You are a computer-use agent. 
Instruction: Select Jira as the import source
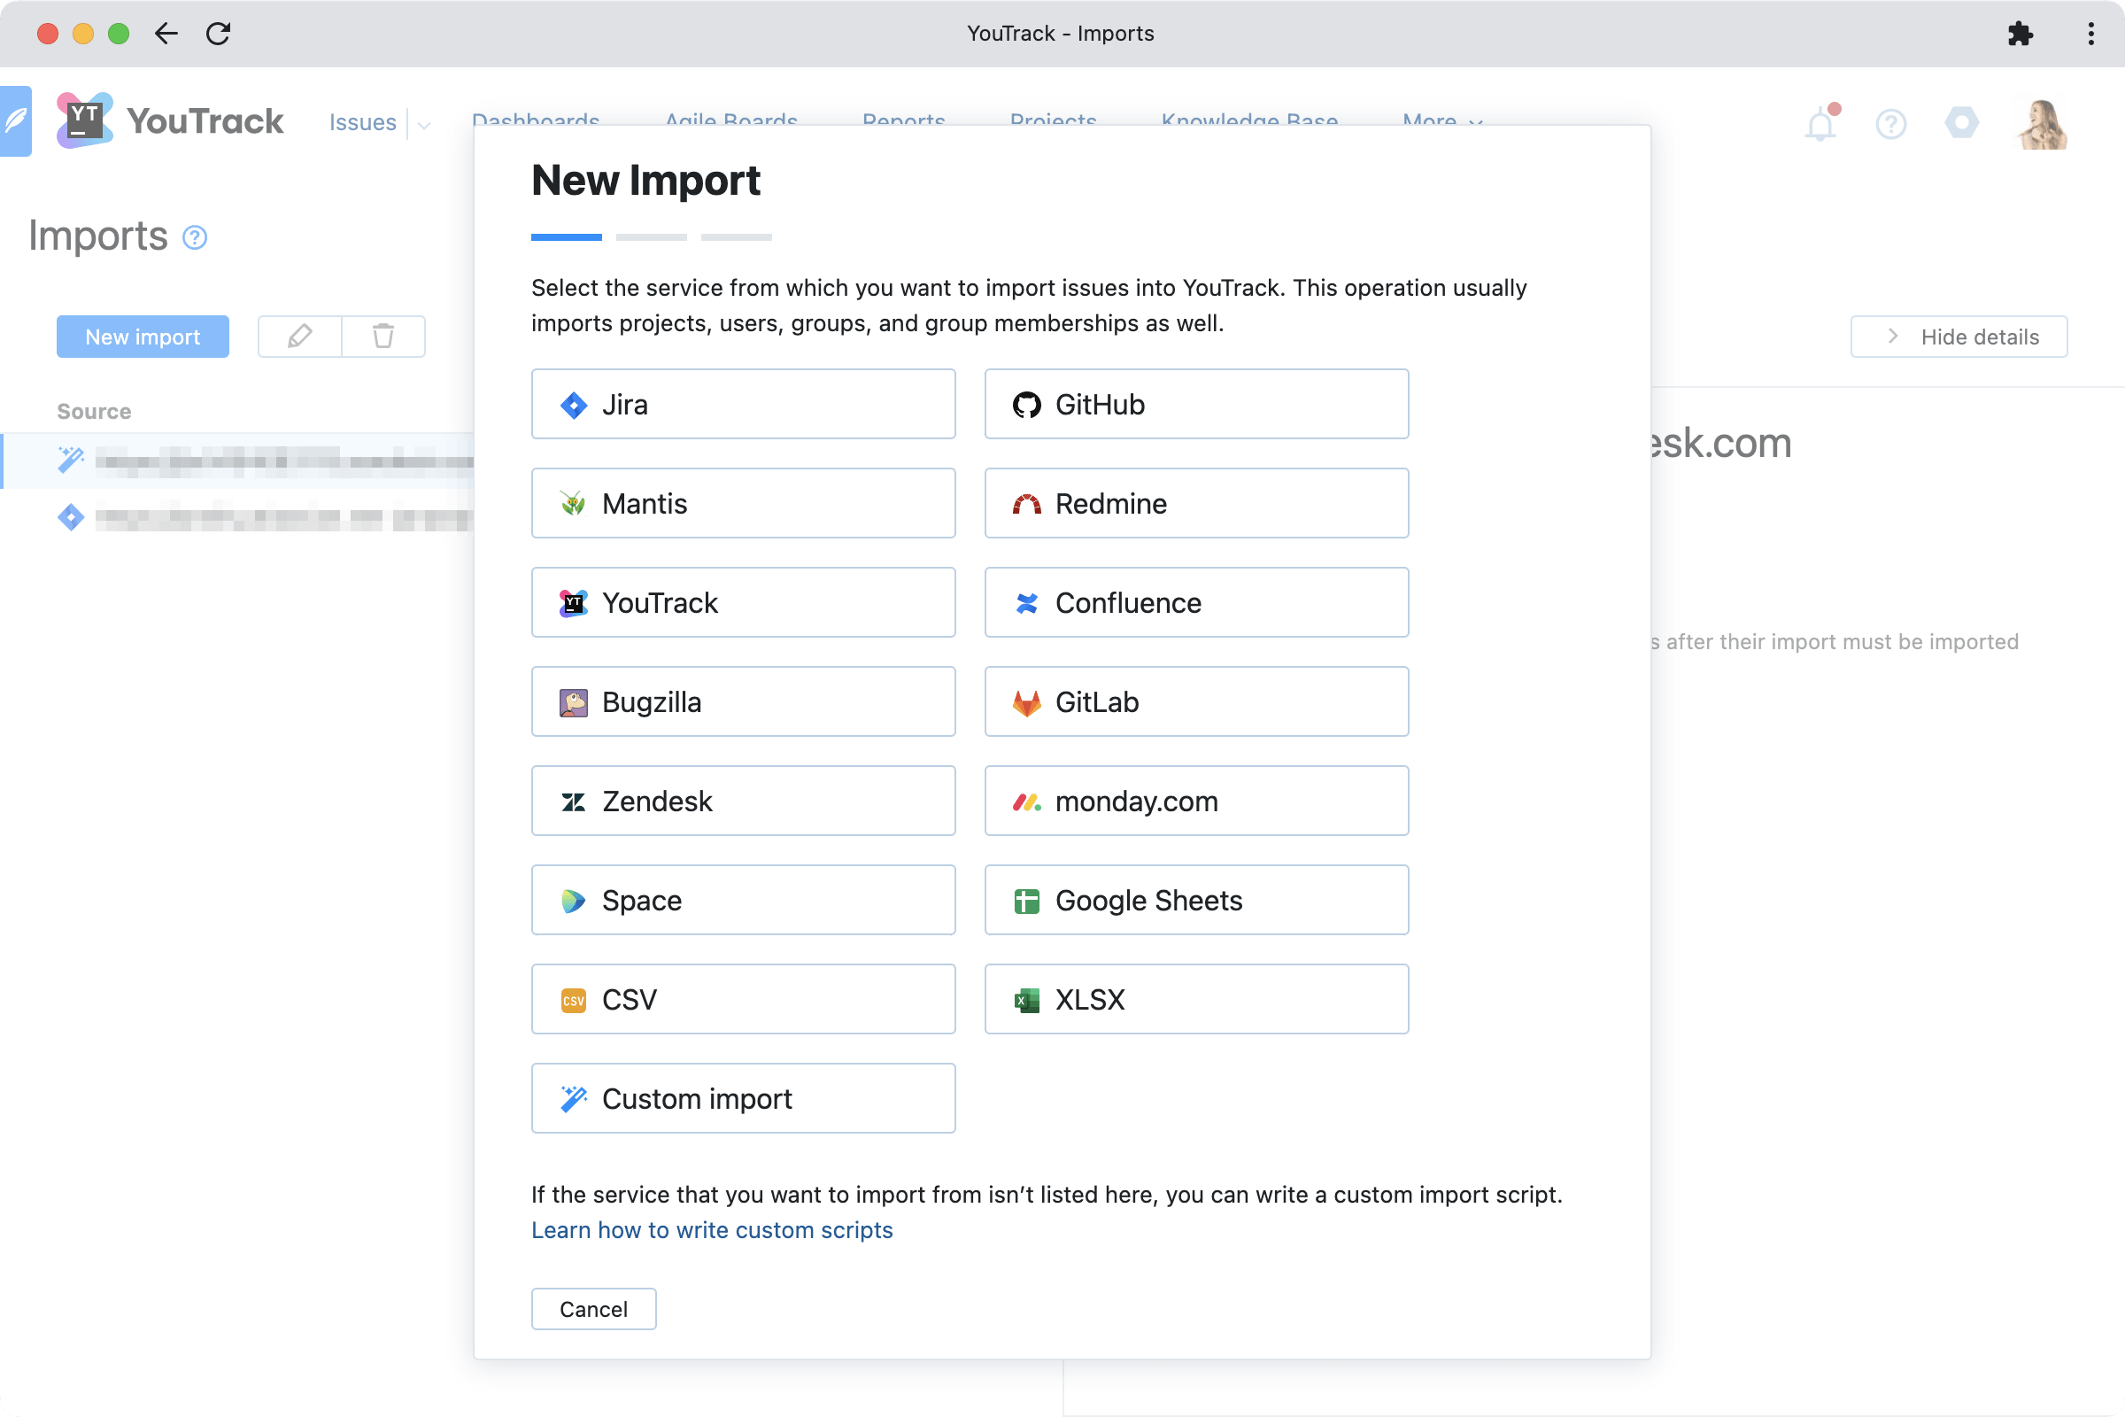[743, 404]
